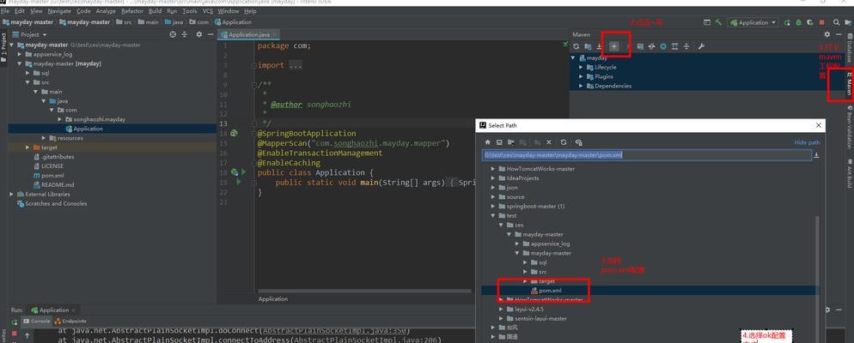Click the red Stop icon in the top toolbar
The width and height of the screenshot is (854, 343).
(822, 22)
